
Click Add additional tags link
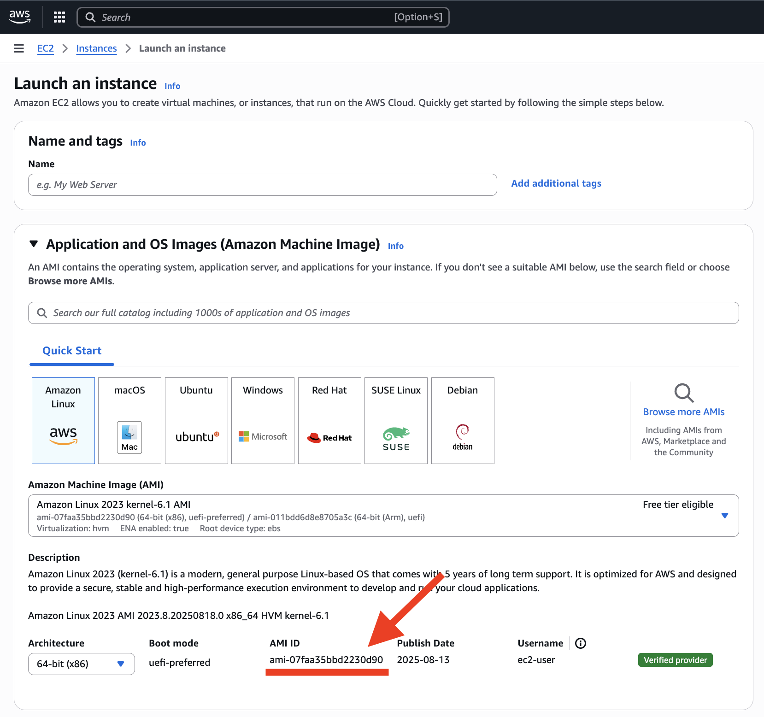556,183
